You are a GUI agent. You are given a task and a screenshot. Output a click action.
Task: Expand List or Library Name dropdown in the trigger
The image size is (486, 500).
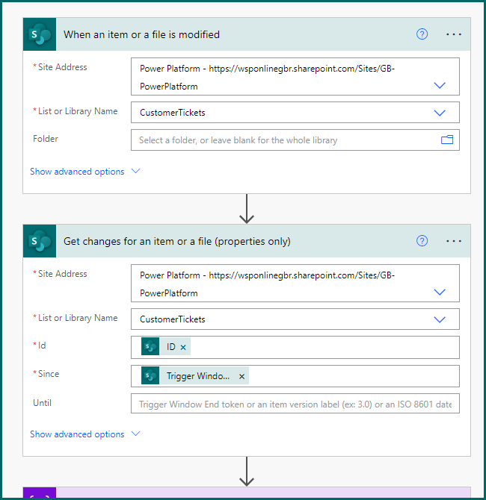[x=440, y=113]
